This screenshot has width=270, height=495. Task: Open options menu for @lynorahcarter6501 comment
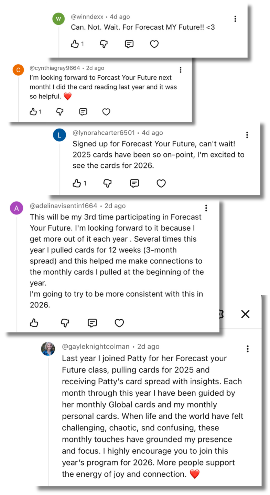click(247, 135)
